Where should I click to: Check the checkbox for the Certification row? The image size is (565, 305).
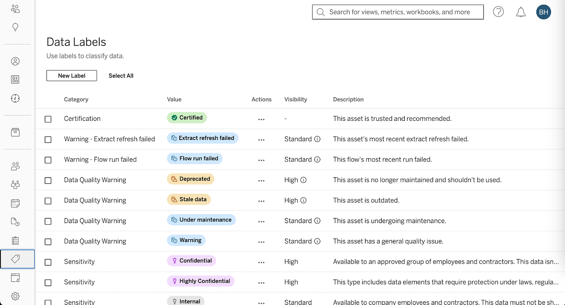48,119
